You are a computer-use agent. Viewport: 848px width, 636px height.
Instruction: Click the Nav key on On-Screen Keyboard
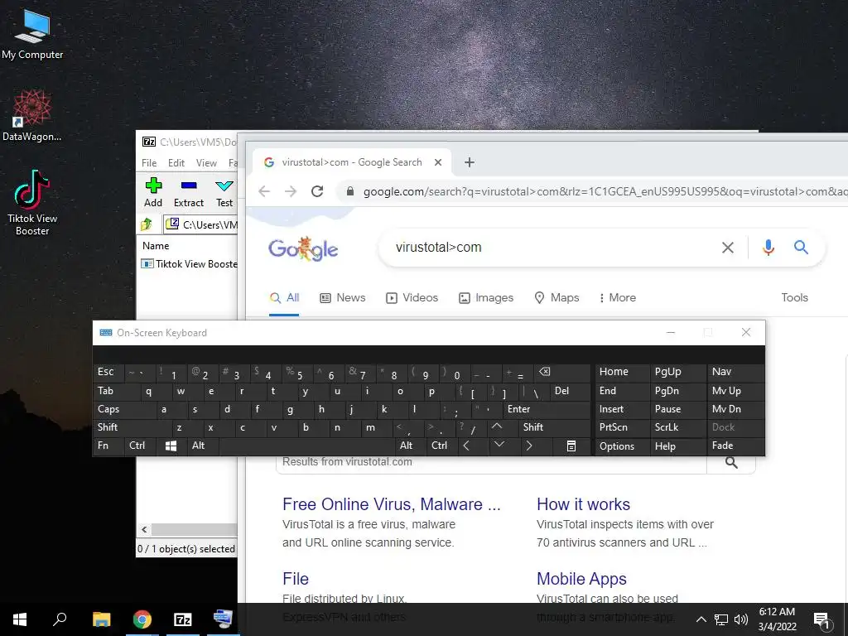(735, 372)
